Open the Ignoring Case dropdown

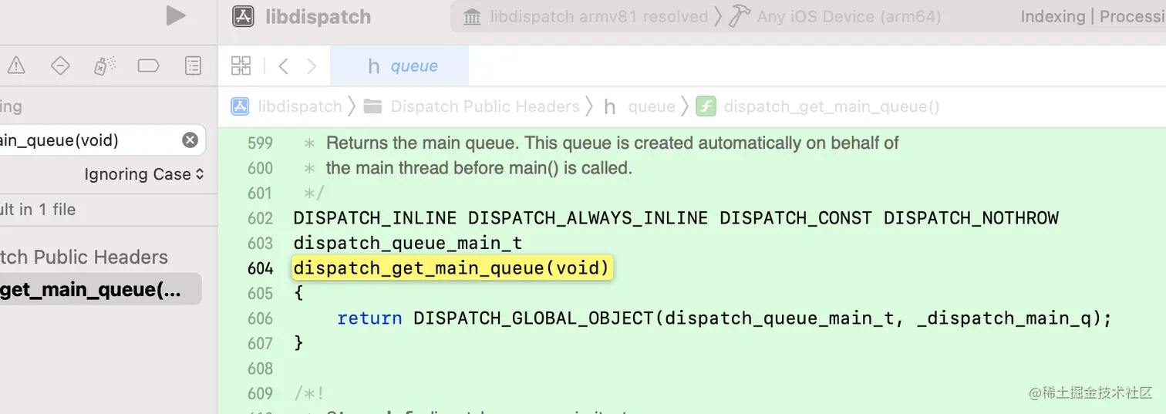(x=144, y=174)
